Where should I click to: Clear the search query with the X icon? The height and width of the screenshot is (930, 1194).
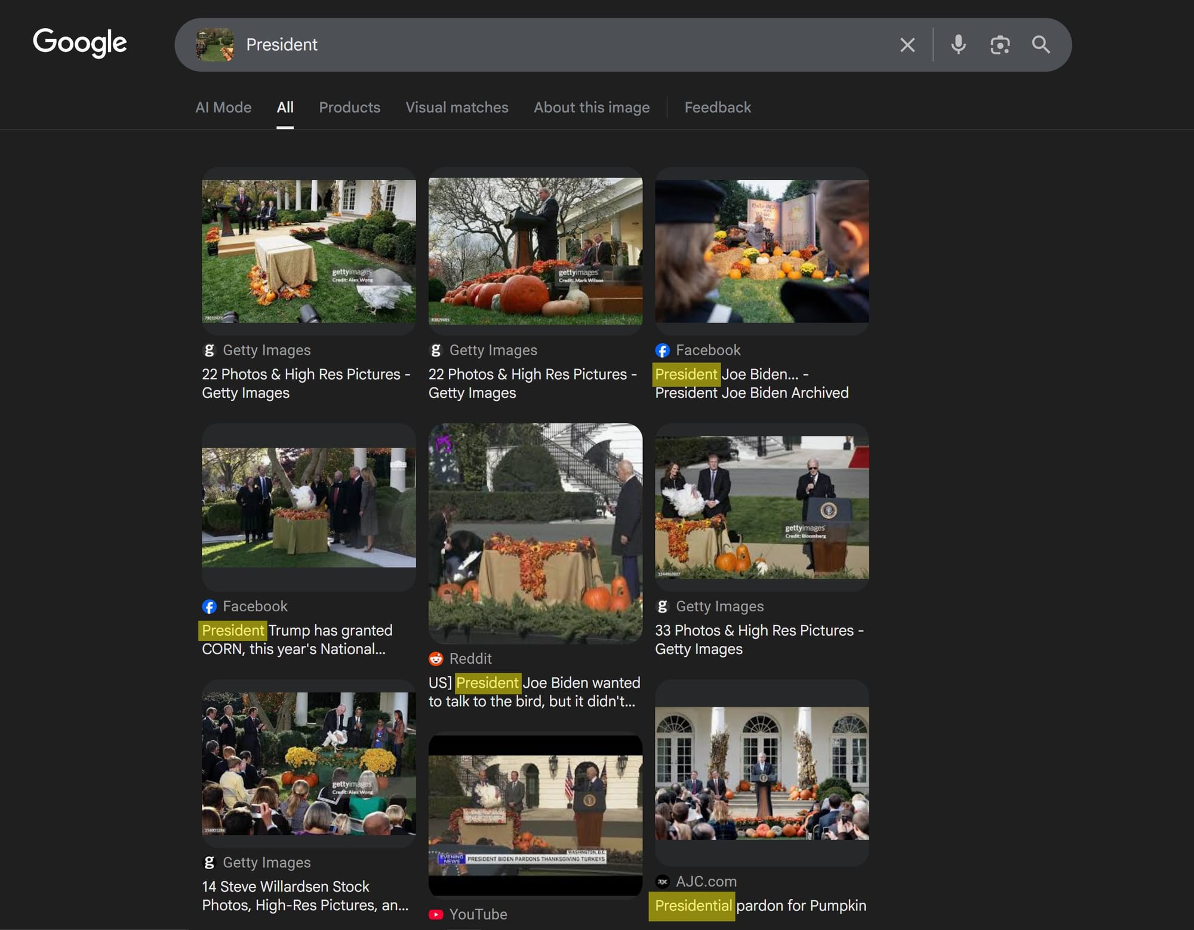[x=907, y=45]
